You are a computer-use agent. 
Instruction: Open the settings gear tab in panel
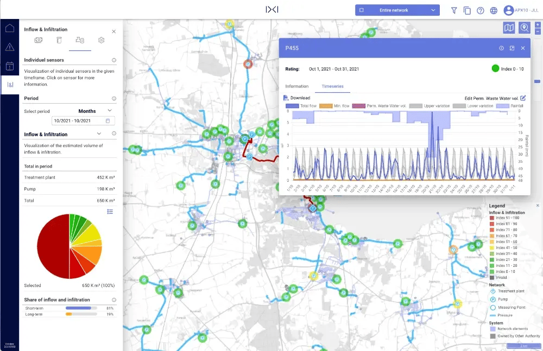click(x=101, y=40)
